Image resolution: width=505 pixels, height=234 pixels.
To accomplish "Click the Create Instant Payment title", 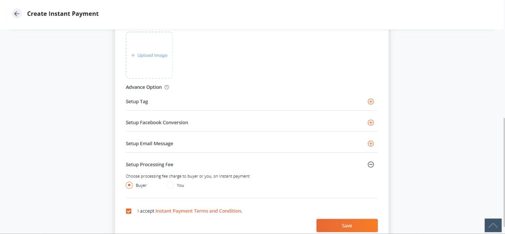I will (x=63, y=14).
